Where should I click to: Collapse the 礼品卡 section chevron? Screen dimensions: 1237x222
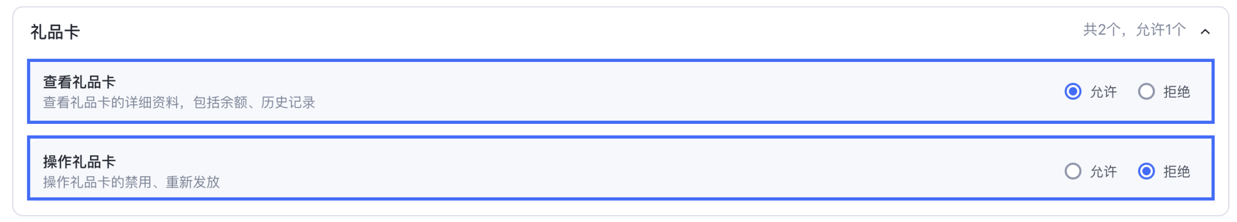pyautogui.click(x=1205, y=32)
